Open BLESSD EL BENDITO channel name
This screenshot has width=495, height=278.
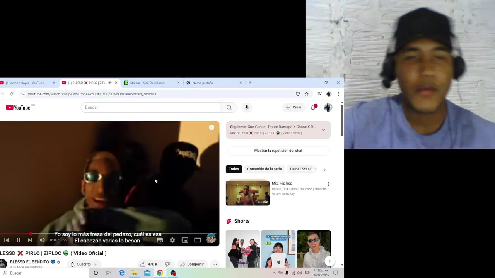tap(29, 262)
